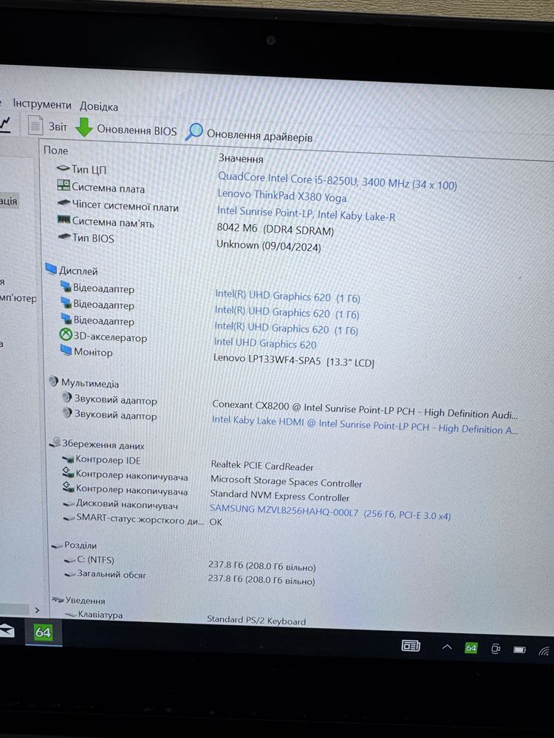
Task: Click the Значення column header
Action: 241,159
